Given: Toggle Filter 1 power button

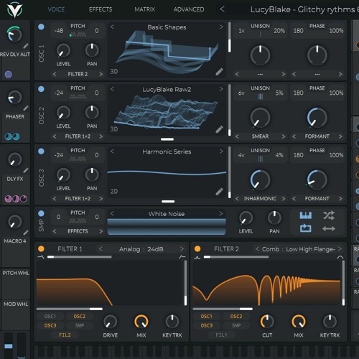Looking at the screenshot, I should click(41, 249).
